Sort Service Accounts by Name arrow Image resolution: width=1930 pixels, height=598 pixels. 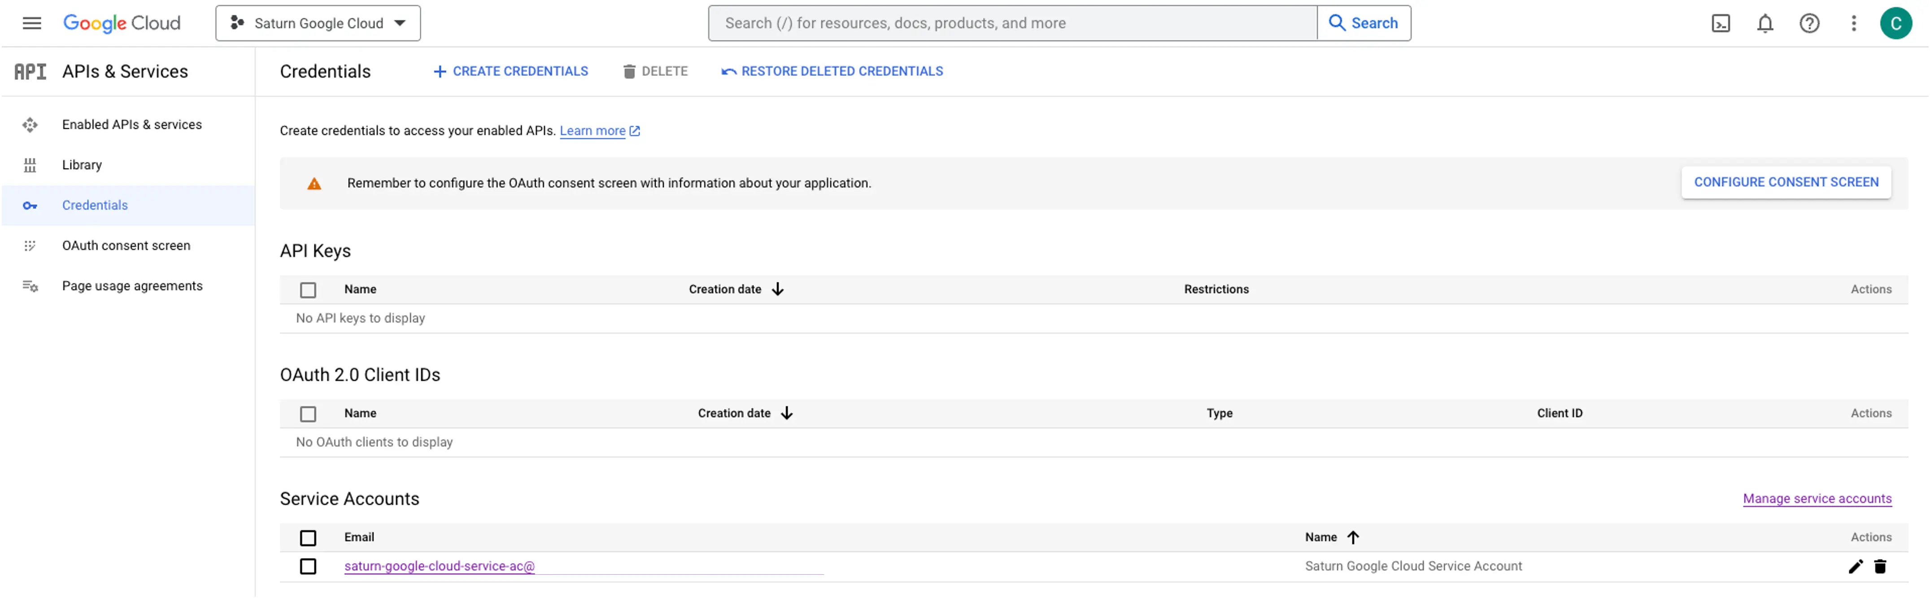[1353, 537]
